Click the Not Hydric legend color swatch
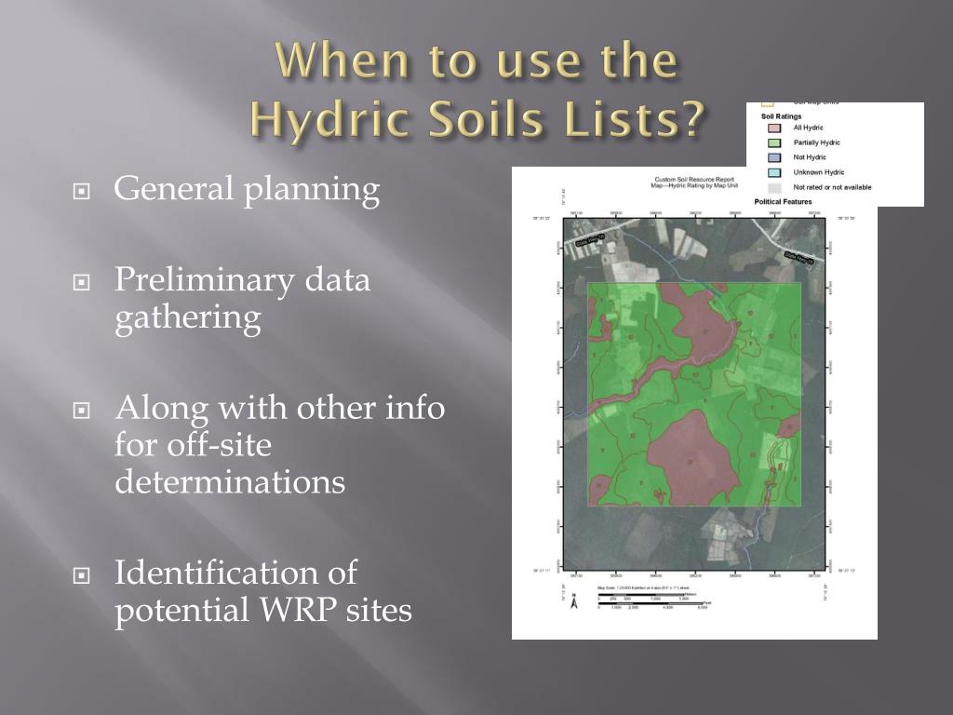Viewport: 953px width, 715px height. pos(774,157)
